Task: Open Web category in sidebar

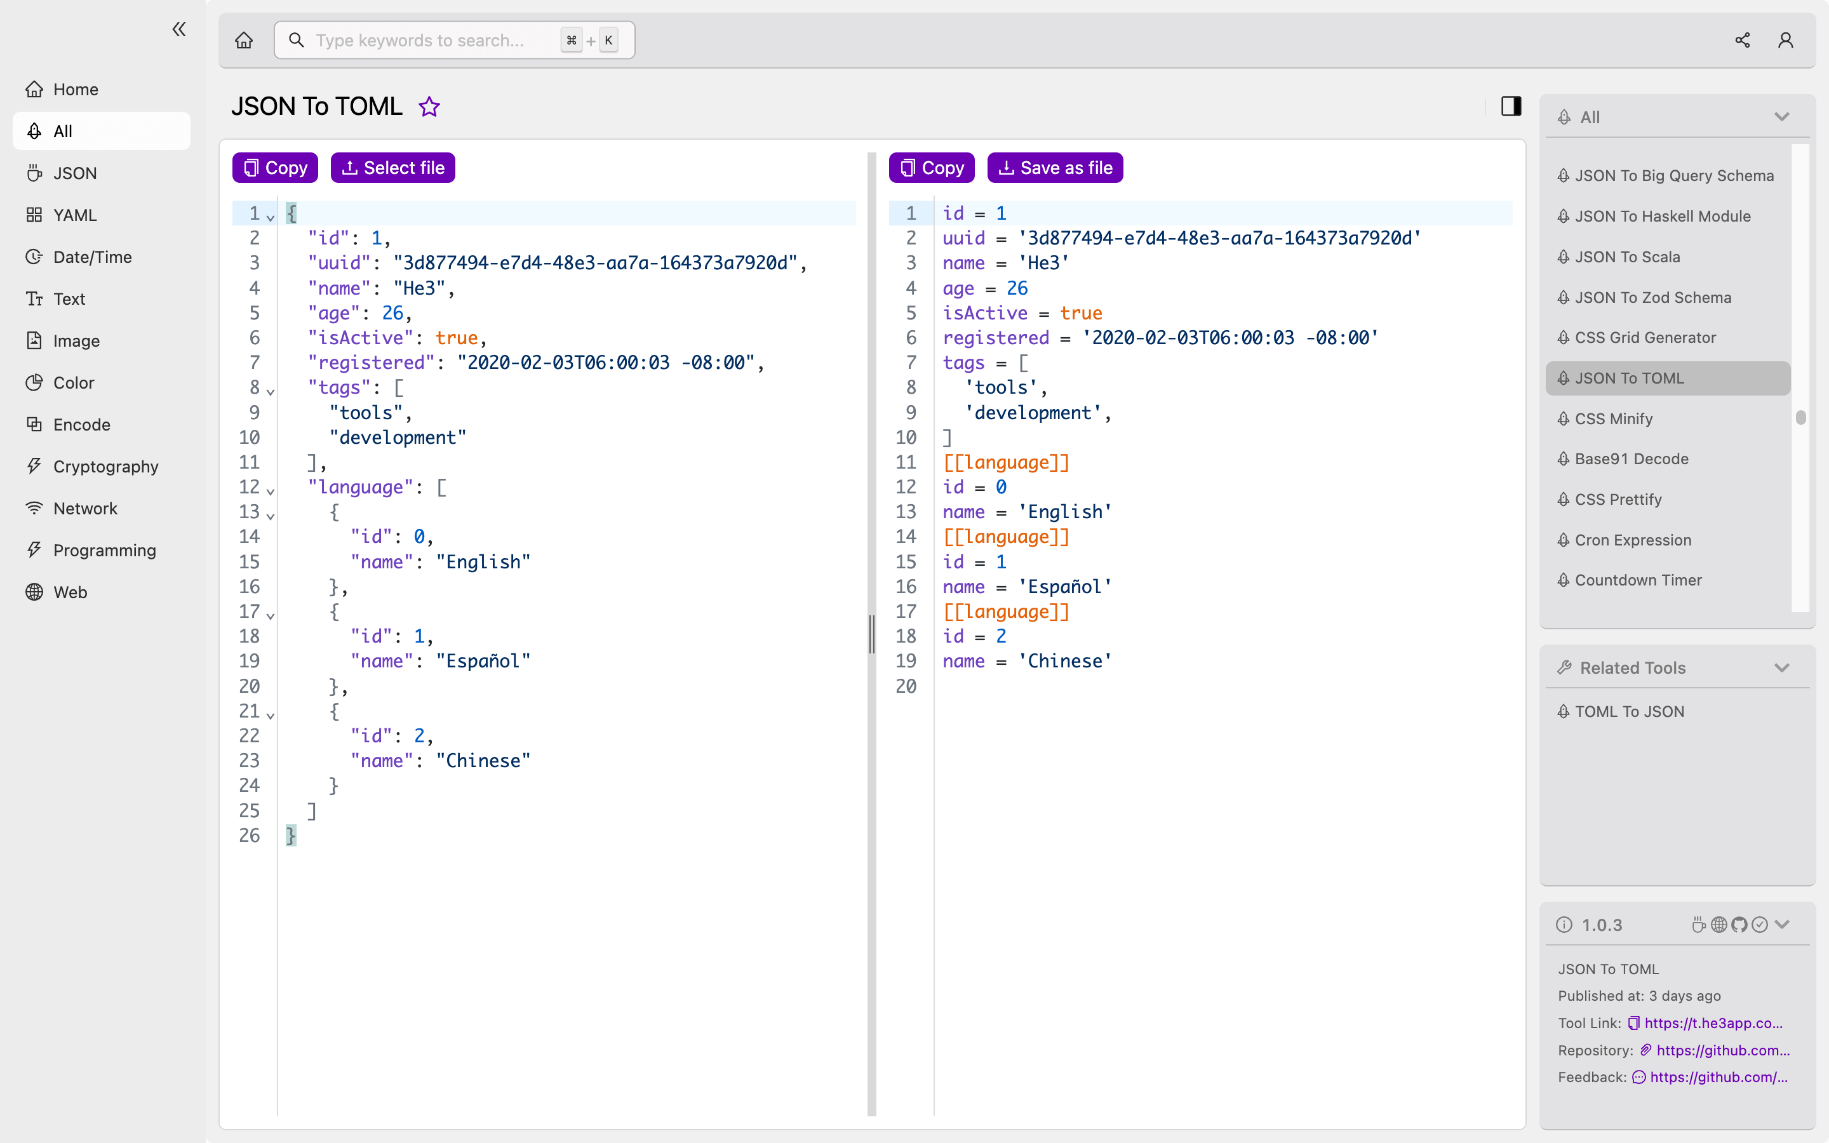Action: tap(101, 592)
